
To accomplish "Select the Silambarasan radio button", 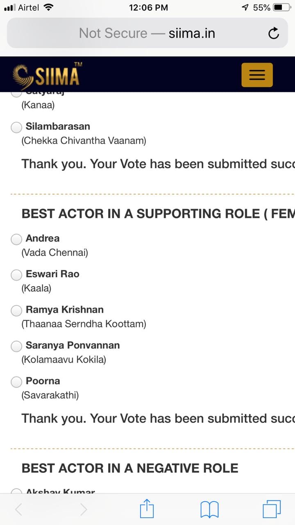I will (16, 128).
